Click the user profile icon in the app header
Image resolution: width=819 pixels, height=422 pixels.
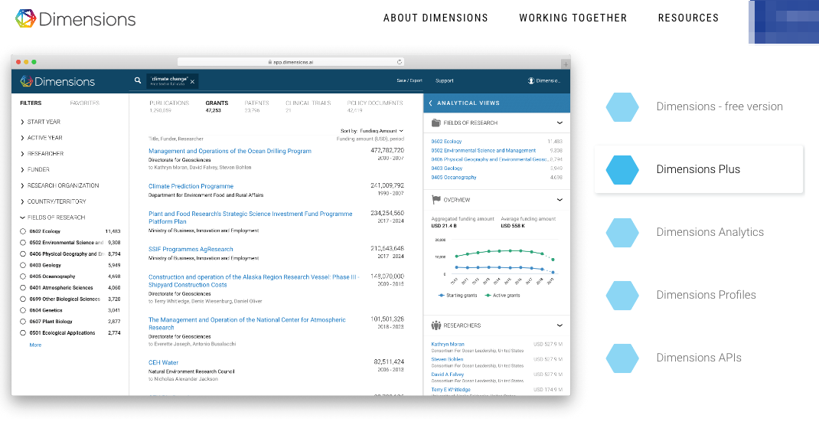click(530, 80)
